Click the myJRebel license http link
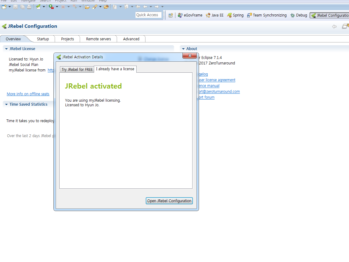Image resolution: width=349 pixels, height=262 pixels. pos(51,70)
